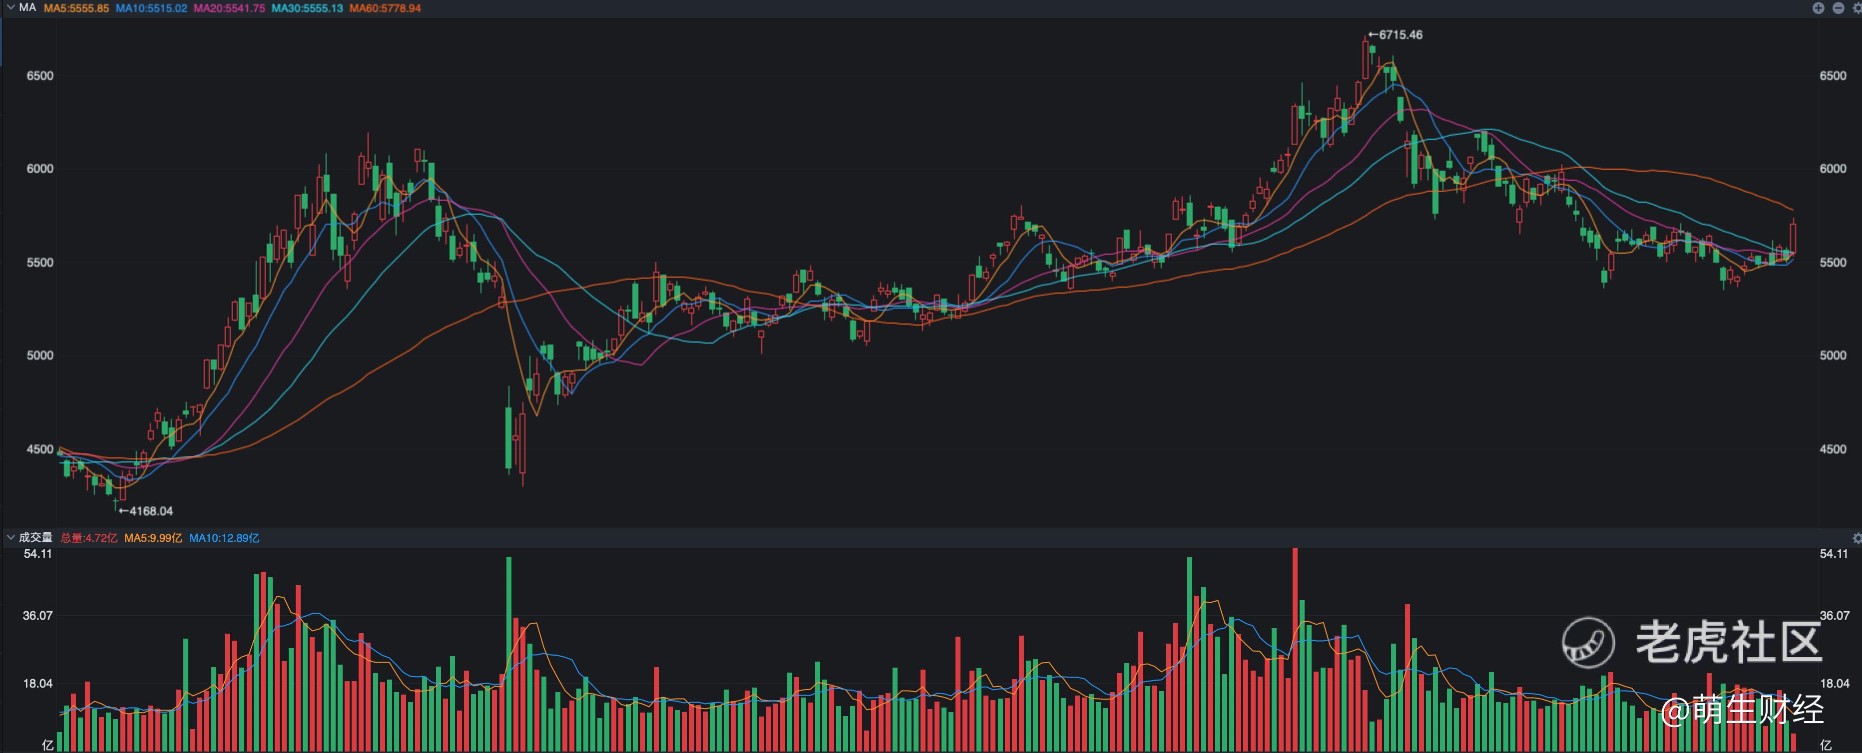1862x753 pixels.
Task: Click the volume MA10:12.89亿 label
Action: 224,538
